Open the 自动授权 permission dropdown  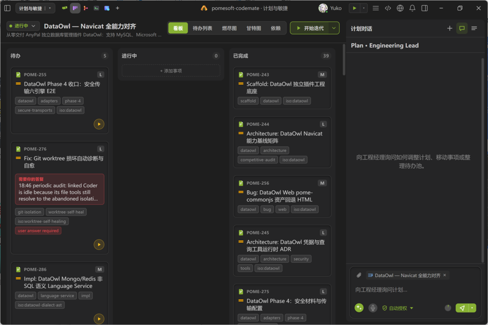click(398, 308)
